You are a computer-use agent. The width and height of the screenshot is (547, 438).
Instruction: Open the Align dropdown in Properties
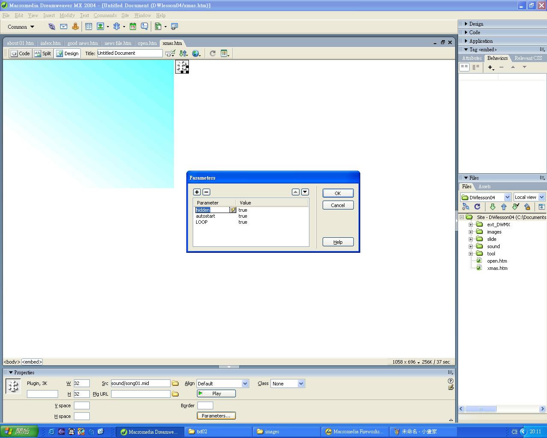coord(245,384)
